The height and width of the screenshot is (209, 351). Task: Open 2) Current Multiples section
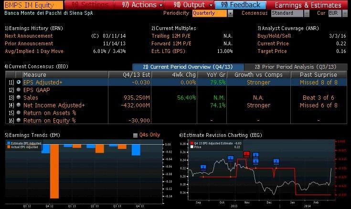pyautogui.click(x=174, y=28)
